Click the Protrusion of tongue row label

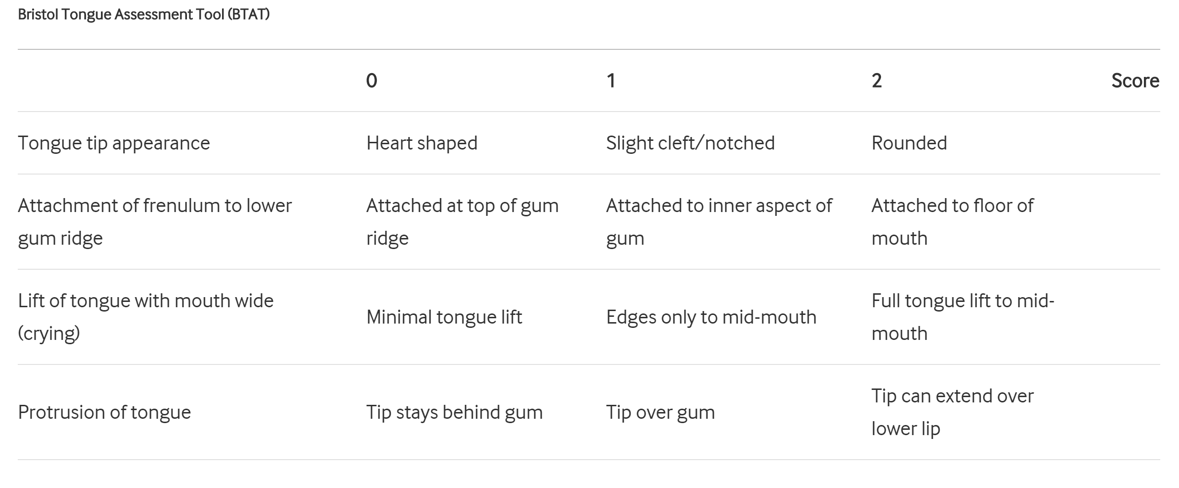tap(104, 413)
